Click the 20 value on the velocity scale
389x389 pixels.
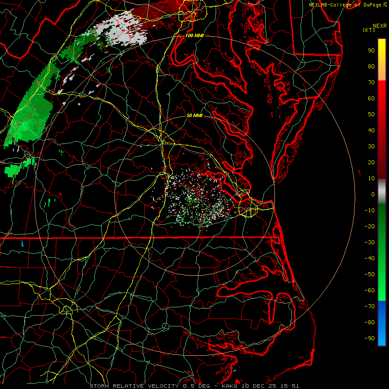click(x=371, y=163)
